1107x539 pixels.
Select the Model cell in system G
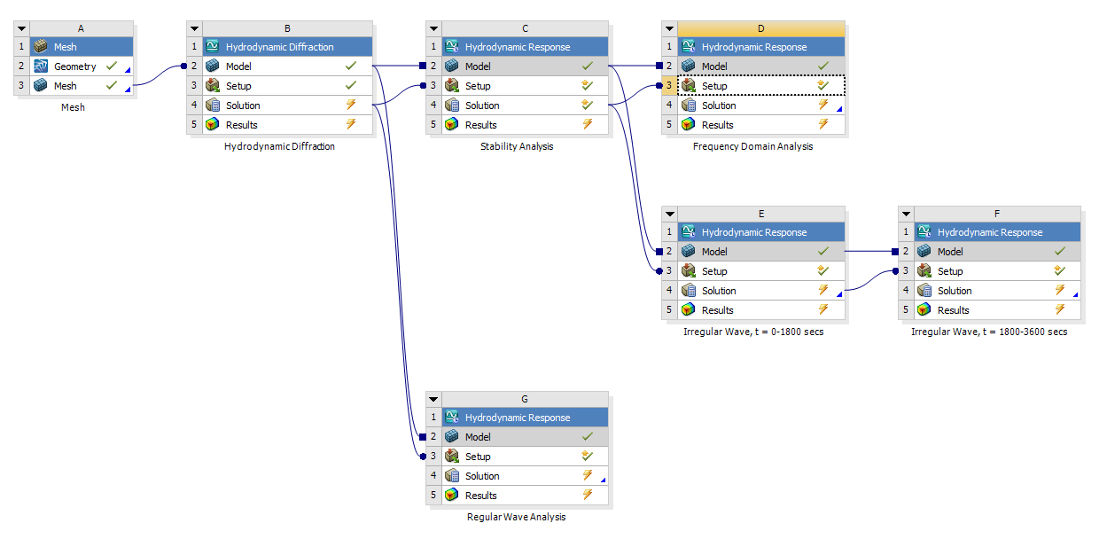click(526, 437)
